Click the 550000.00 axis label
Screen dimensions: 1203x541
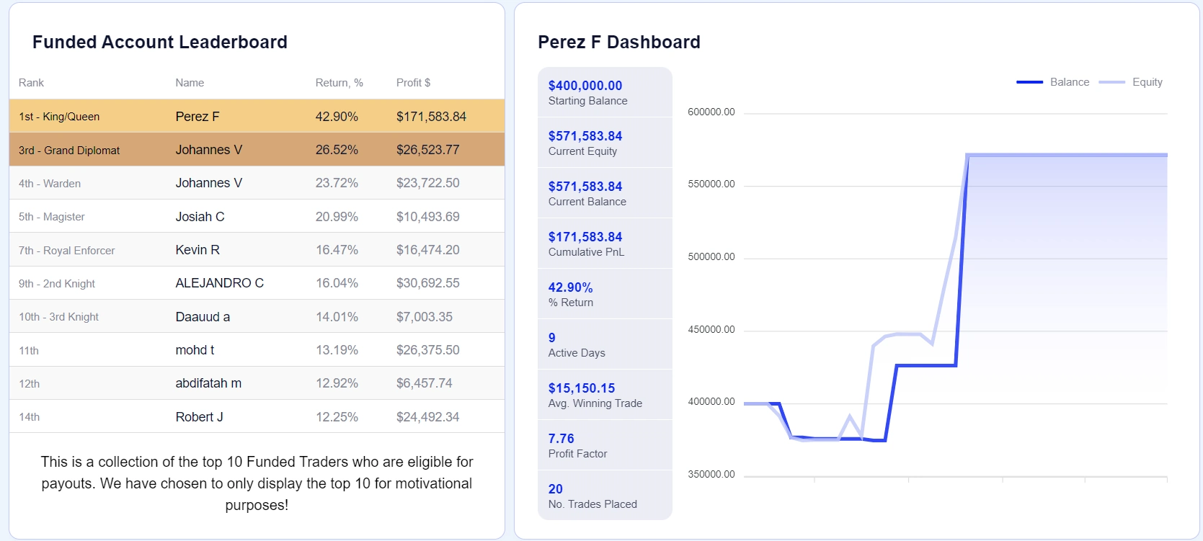point(711,184)
